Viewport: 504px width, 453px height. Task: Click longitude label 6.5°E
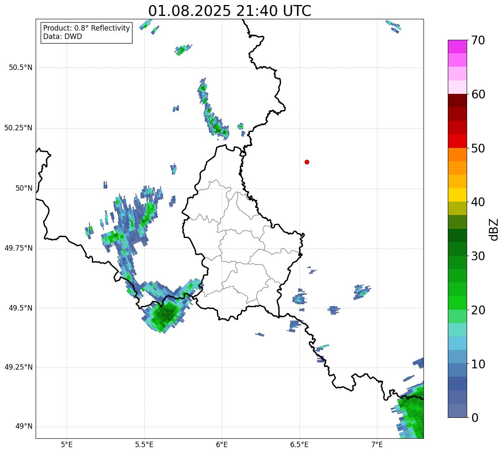(x=299, y=444)
